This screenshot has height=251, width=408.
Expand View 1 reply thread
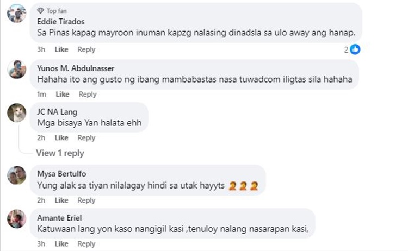coord(60,153)
